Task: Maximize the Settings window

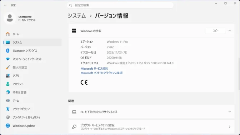Action: (225, 3)
